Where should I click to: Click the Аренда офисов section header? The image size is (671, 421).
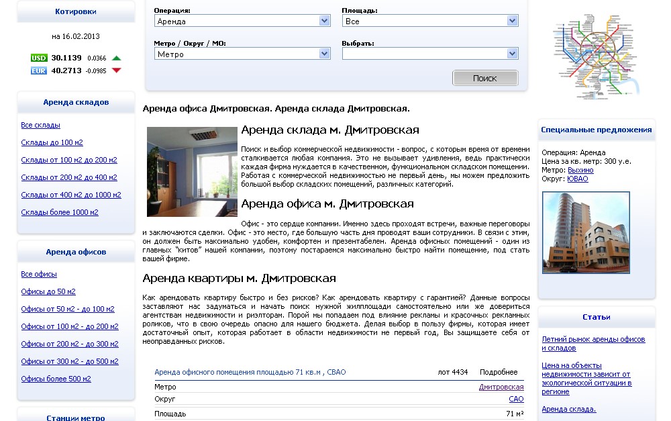76,252
